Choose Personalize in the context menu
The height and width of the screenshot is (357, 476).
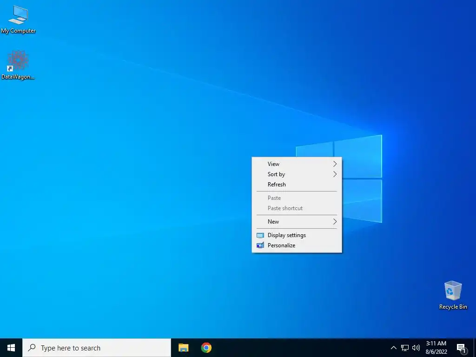point(297,245)
